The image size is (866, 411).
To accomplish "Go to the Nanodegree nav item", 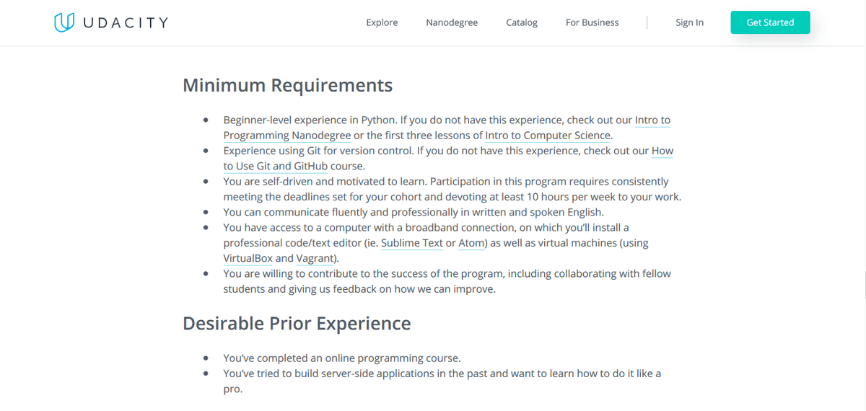I will click(452, 22).
